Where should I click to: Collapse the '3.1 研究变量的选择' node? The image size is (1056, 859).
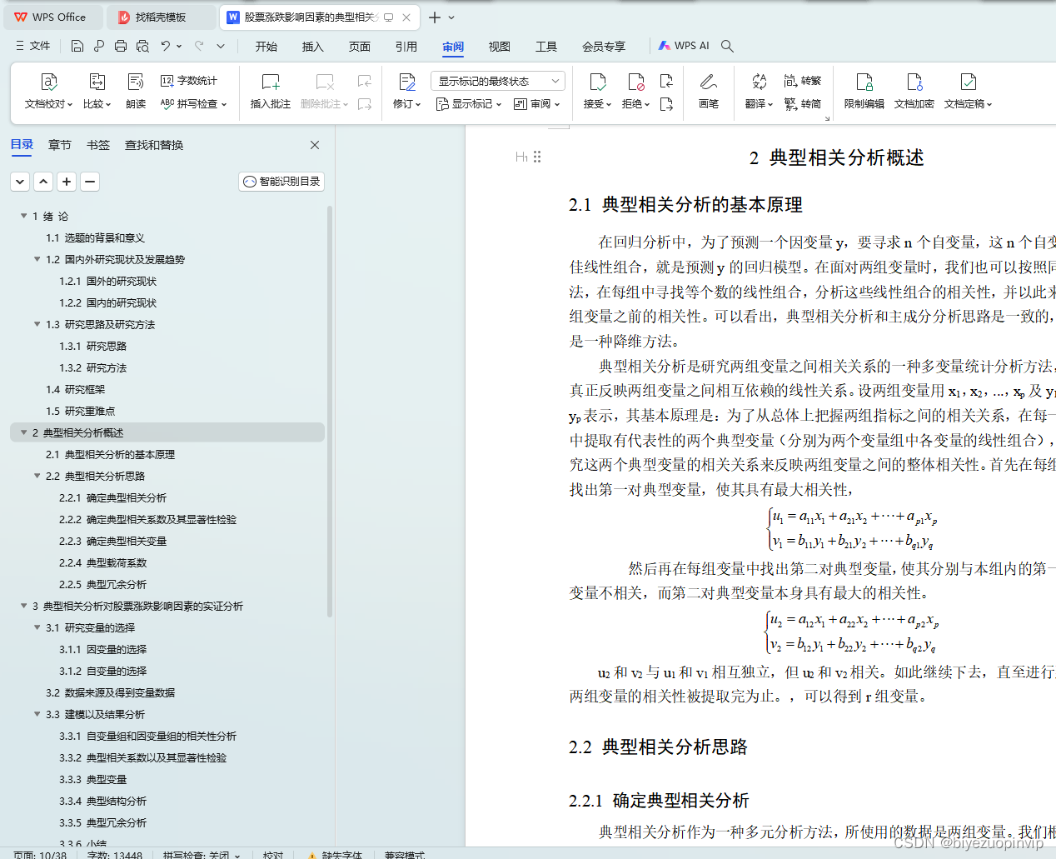(37, 627)
